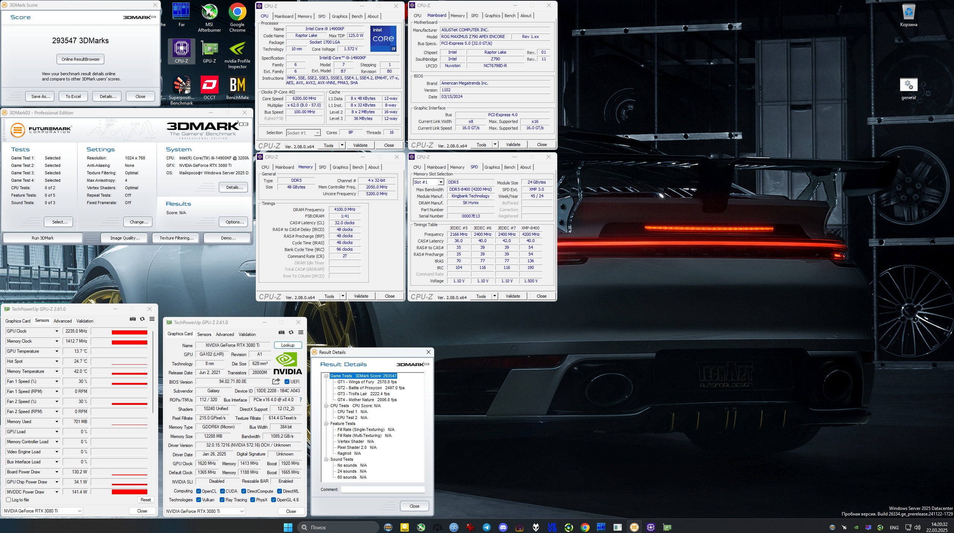The width and height of the screenshot is (954, 533).
Task: Click Online ResultBrowser button
Action: tap(81, 59)
